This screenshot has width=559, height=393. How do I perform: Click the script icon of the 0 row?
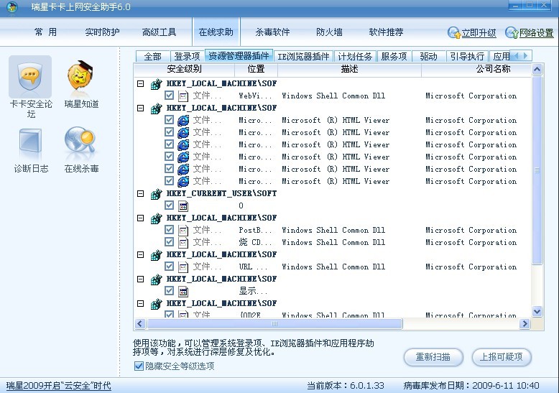[183, 205]
